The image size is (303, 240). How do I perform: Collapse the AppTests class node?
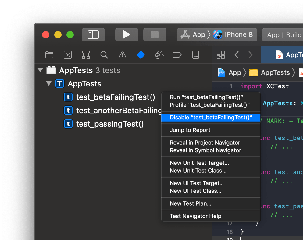[48, 83]
